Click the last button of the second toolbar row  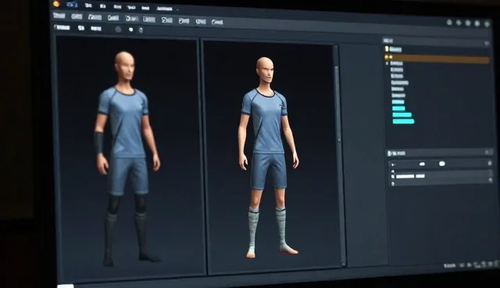point(217,22)
